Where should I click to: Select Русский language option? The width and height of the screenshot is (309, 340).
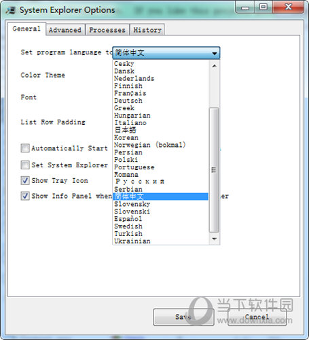[160, 182]
